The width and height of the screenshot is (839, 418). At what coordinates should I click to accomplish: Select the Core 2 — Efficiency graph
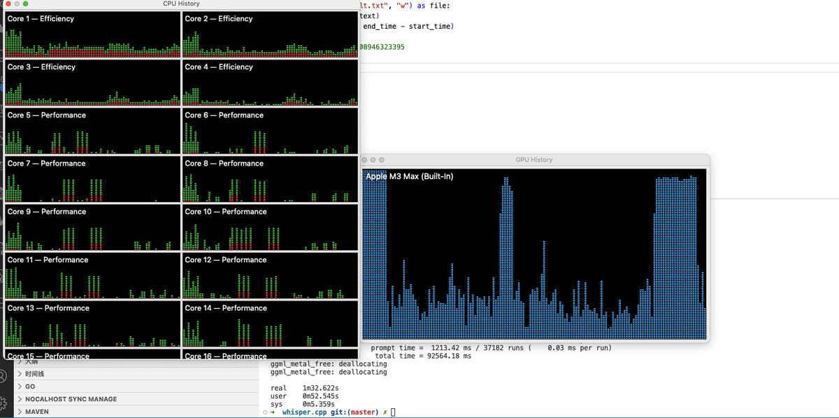click(270, 34)
